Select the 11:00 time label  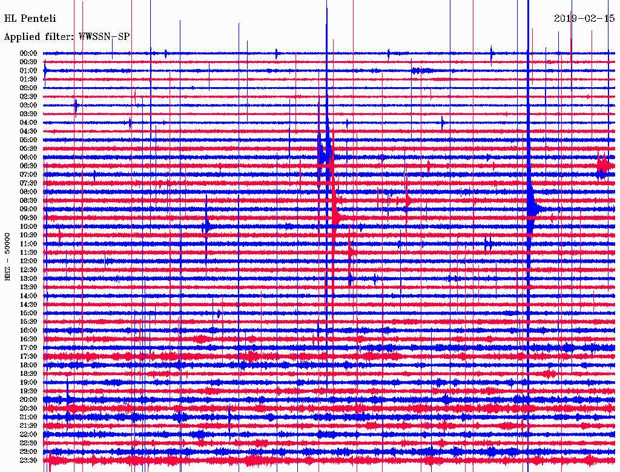pyautogui.click(x=28, y=244)
